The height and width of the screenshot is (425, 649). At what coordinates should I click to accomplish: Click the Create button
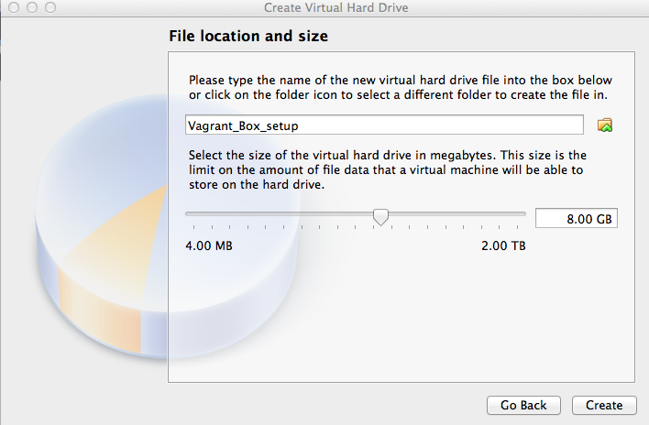pyautogui.click(x=604, y=405)
